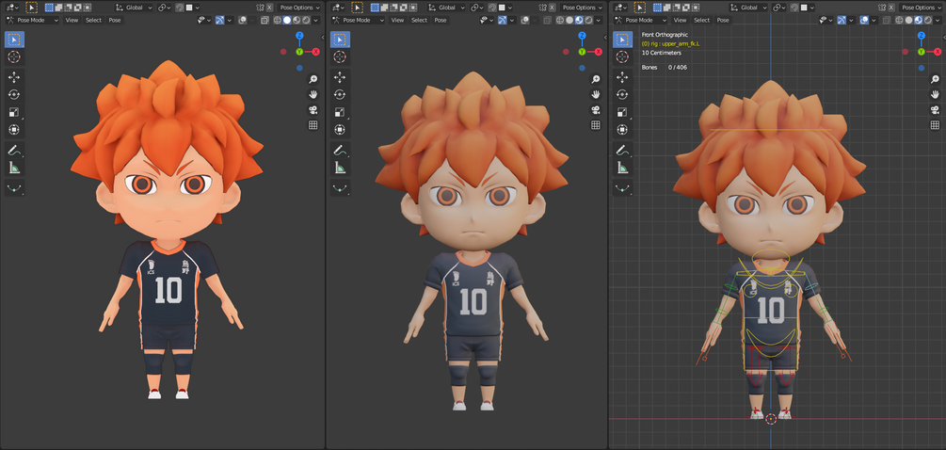Select the Move tool in left viewport
Viewport: 946px width, 450px height.
14,77
